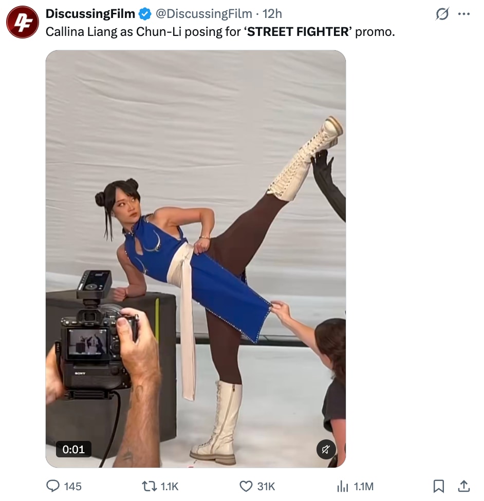
Task: View post analytics bar chart icon
Action: click(x=343, y=486)
